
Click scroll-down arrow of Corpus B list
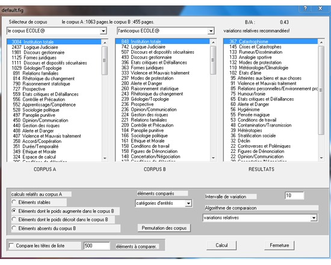click(x=213, y=158)
